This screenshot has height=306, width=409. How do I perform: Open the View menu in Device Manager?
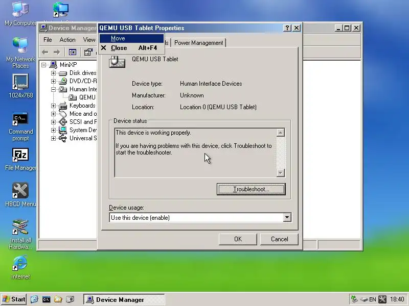click(x=89, y=40)
